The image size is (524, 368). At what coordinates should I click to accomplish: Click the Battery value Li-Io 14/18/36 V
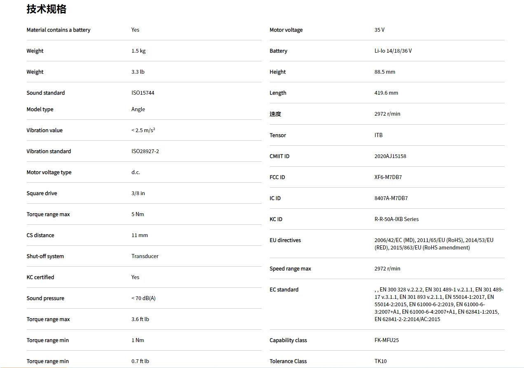393,51
